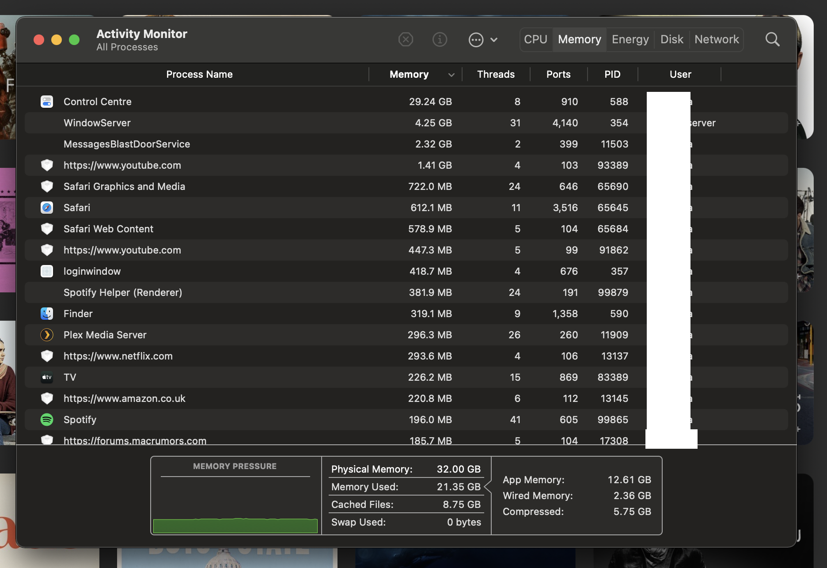Screen dimensions: 827x568
Task: Select the Finder process name
Action: 78,314
